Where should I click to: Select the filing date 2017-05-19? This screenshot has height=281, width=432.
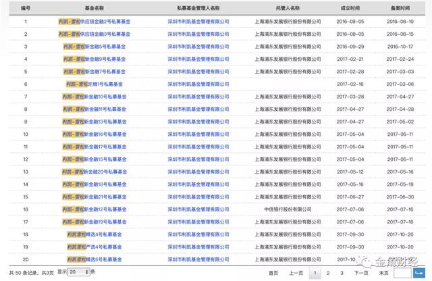[x=400, y=184]
